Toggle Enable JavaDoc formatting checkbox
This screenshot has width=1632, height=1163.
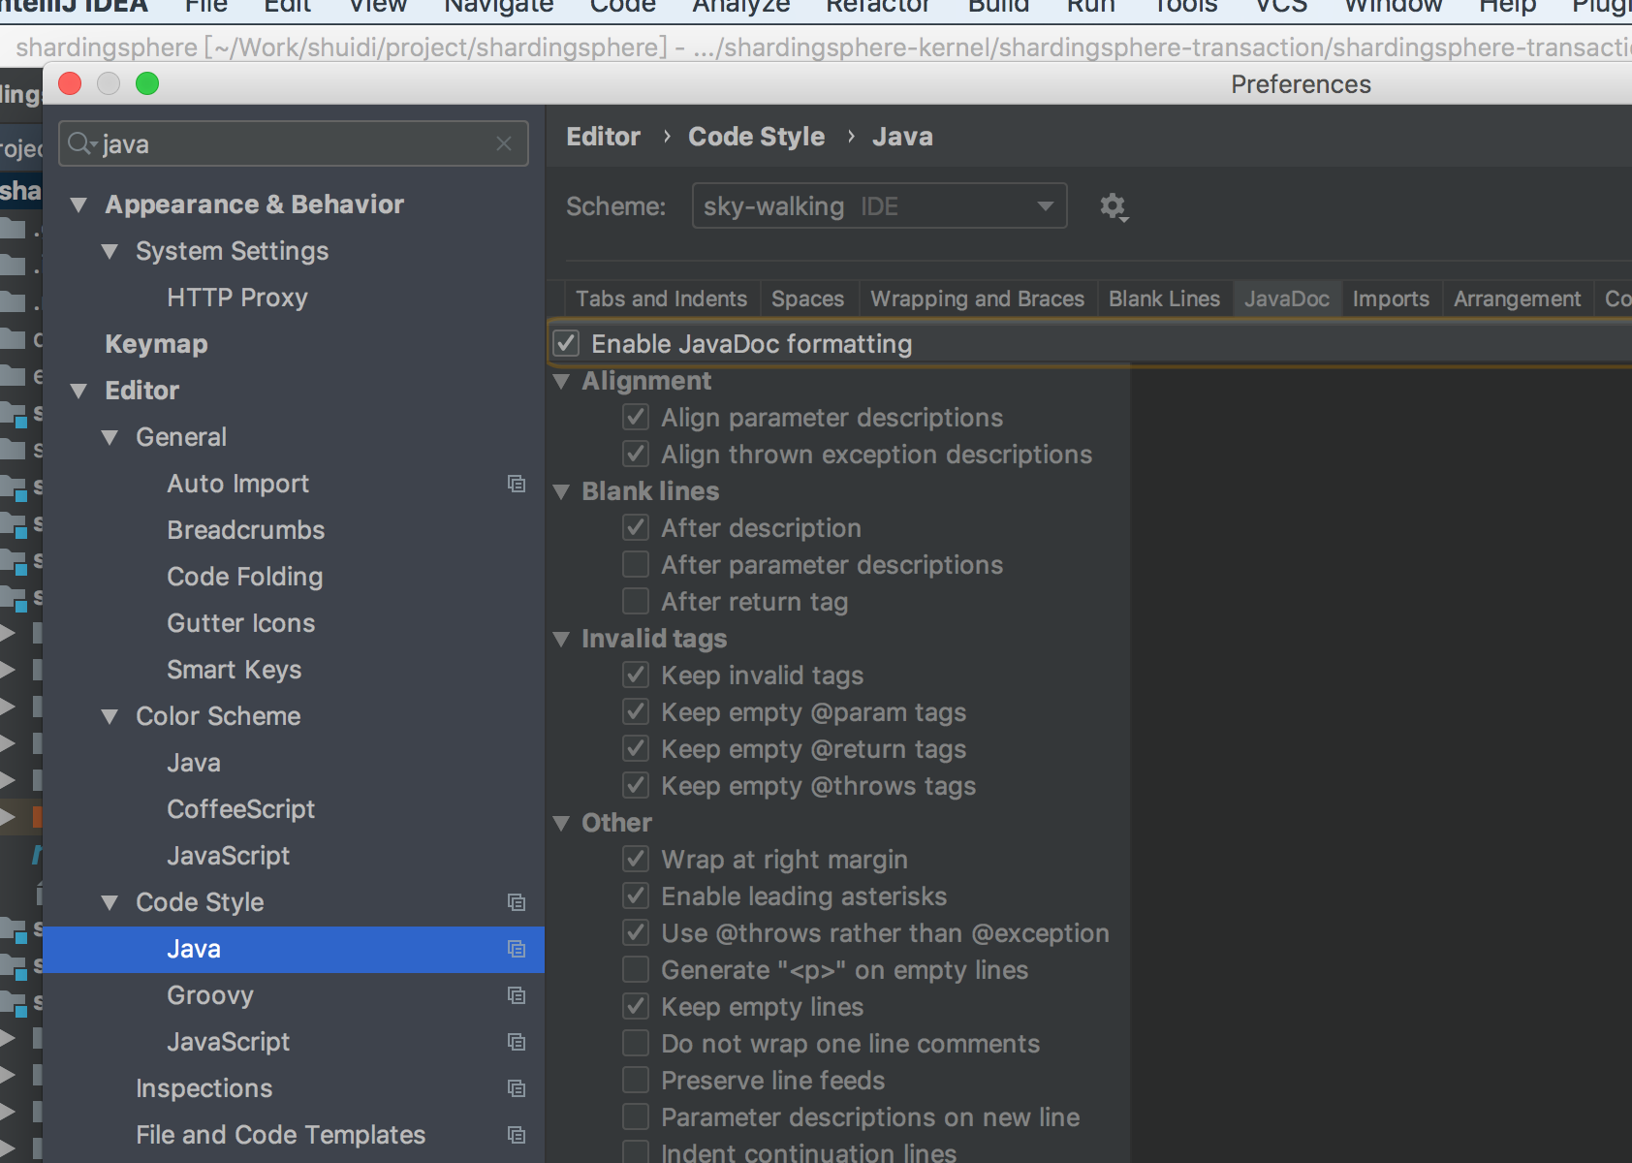(x=567, y=343)
